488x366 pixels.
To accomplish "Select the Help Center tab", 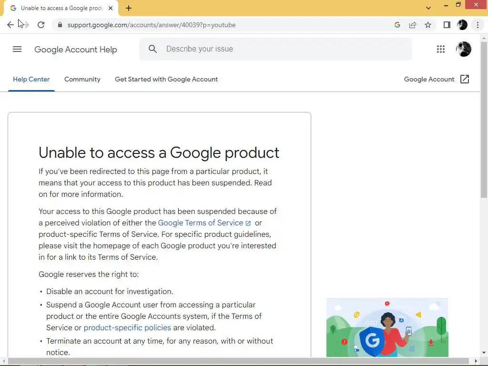I will (31, 80).
